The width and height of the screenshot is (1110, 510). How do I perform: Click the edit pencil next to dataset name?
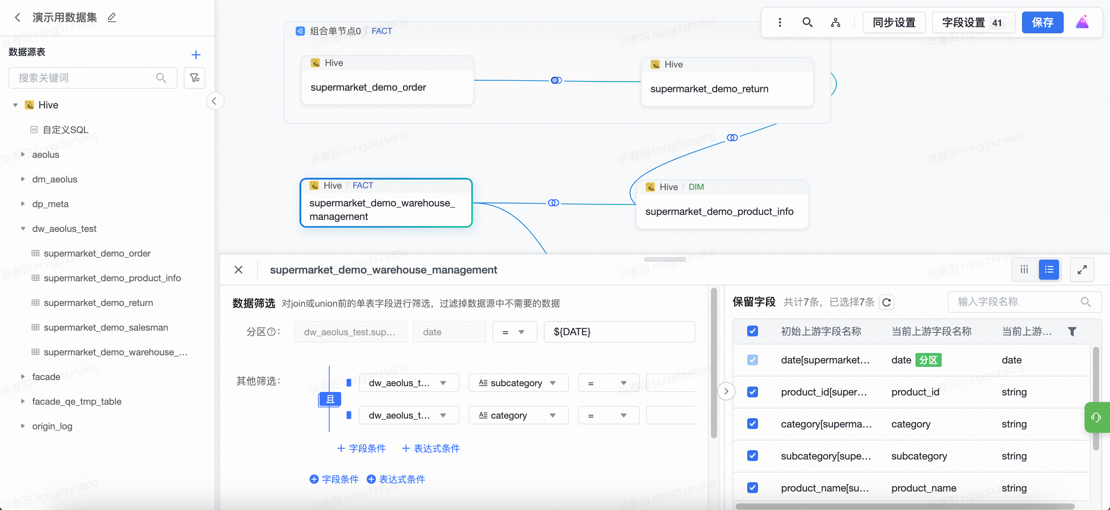point(112,18)
